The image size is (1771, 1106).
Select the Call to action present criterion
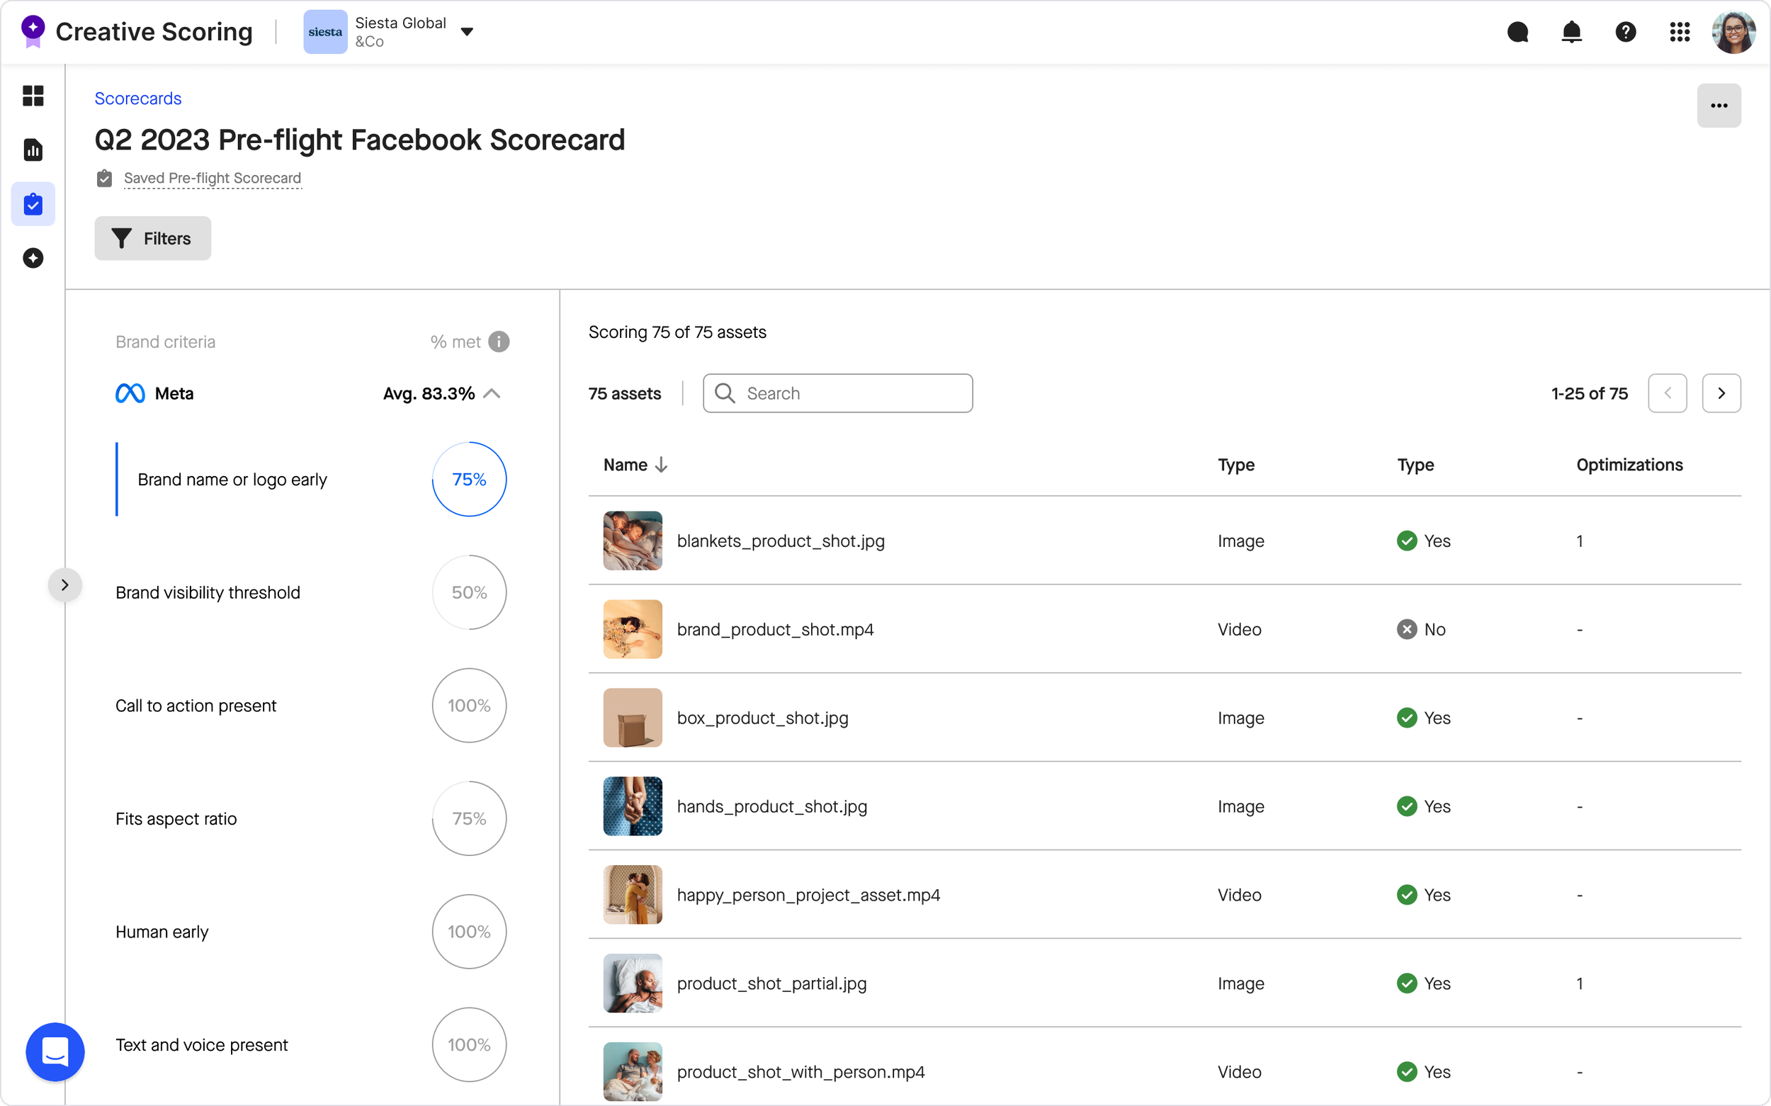(196, 706)
